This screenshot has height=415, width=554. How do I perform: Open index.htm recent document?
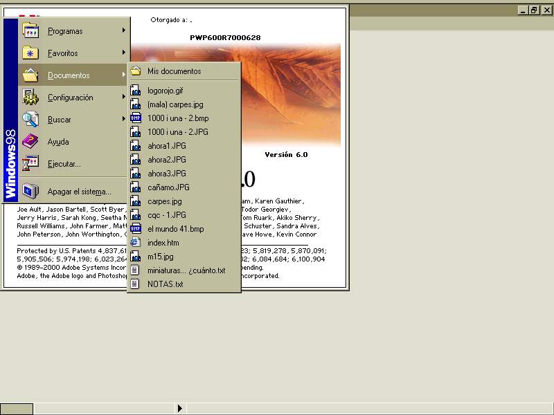point(184,243)
